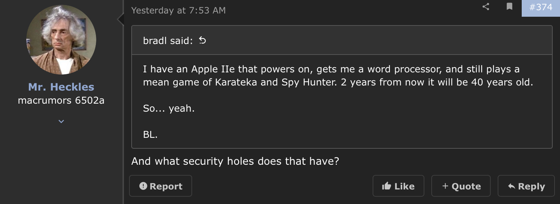Expand user details chevron below macrumors 6502a
Screen dimensions: 560x204
(x=61, y=121)
